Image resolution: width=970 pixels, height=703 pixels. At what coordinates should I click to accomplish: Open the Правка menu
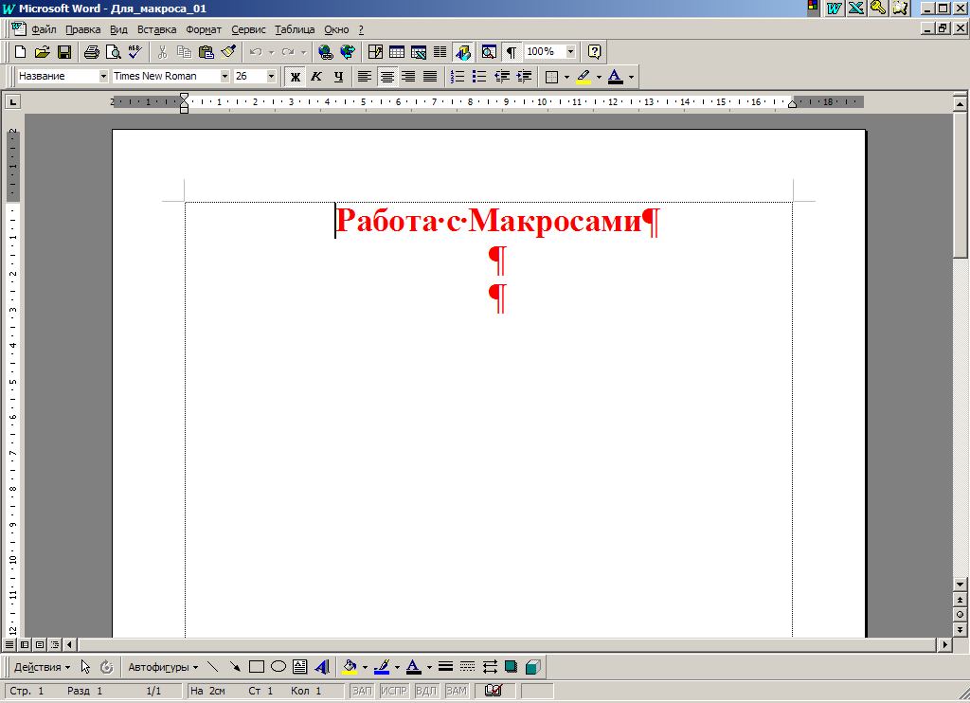83,29
